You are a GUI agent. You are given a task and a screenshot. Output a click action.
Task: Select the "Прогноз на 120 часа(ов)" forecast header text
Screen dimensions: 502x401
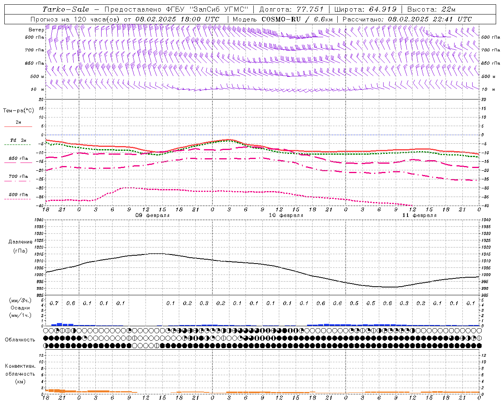[x=76, y=19]
